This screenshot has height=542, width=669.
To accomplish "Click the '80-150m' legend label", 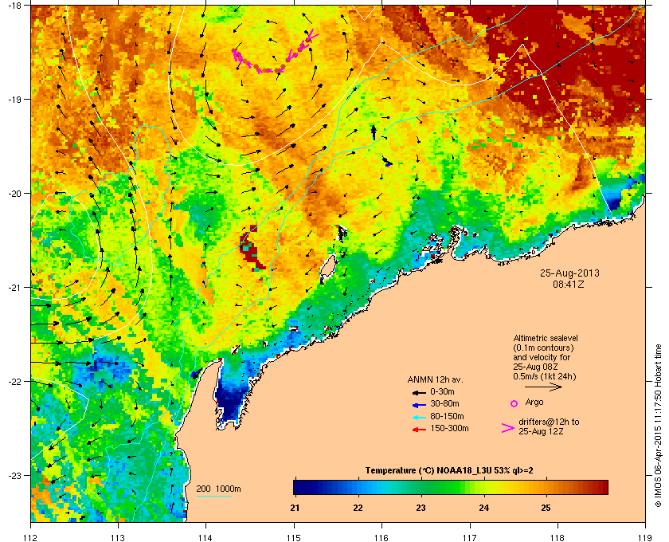I will click(x=447, y=416).
